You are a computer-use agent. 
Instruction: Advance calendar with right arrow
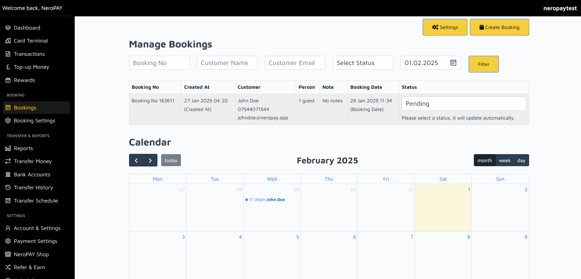(150, 160)
